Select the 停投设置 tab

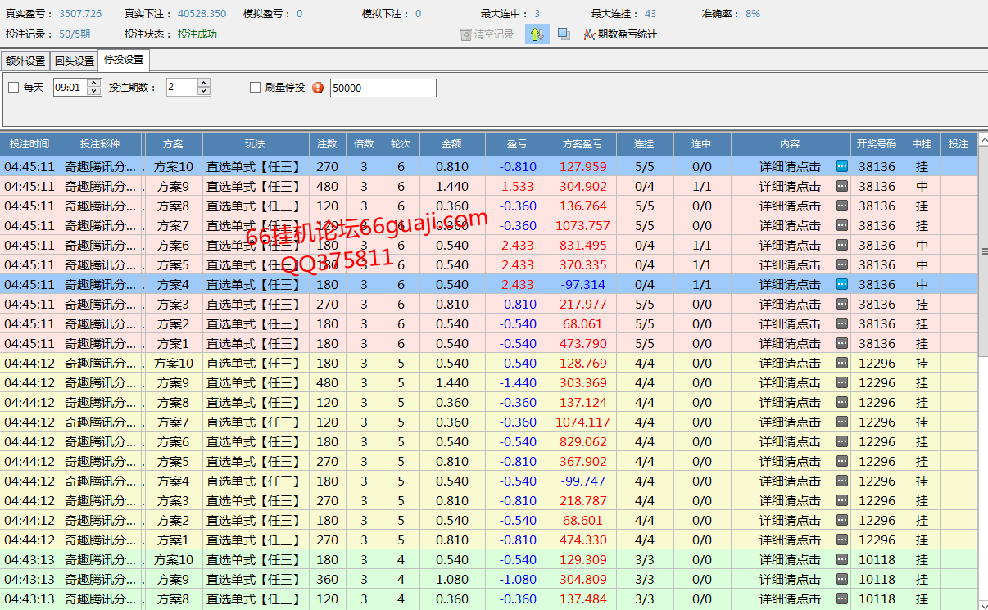tap(124, 60)
